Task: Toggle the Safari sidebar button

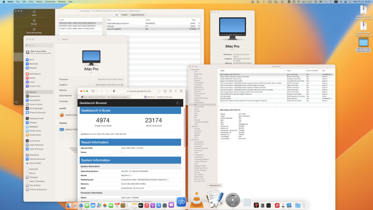Action: [93, 91]
